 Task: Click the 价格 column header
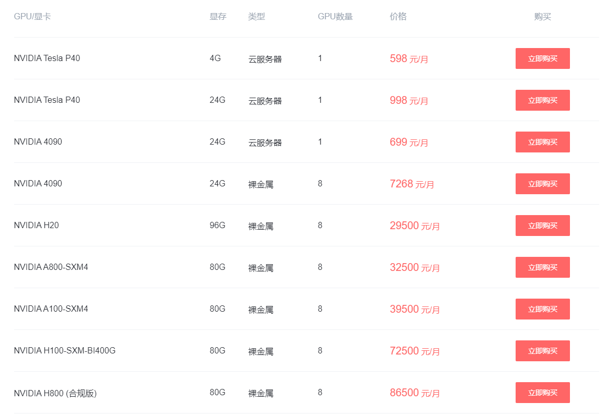click(x=398, y=17)
